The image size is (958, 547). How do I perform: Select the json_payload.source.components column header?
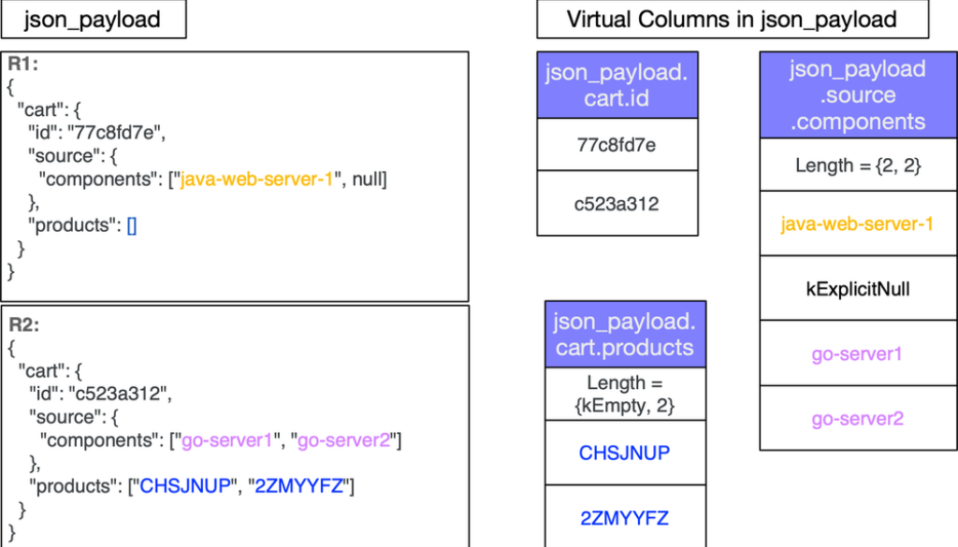[857, 94]
